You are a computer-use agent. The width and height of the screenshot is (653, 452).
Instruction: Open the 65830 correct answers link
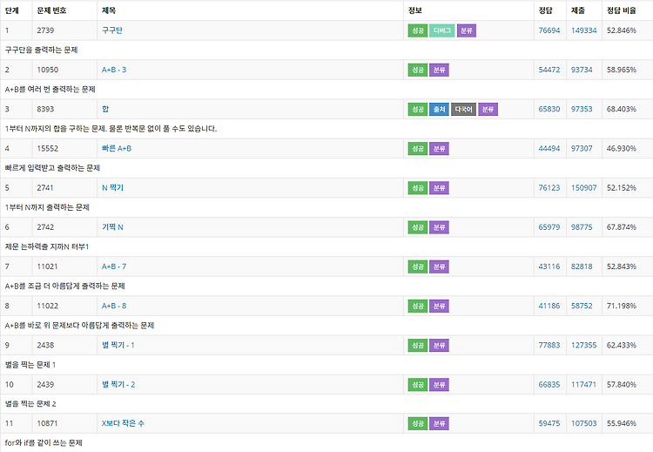tap(549, 109)
